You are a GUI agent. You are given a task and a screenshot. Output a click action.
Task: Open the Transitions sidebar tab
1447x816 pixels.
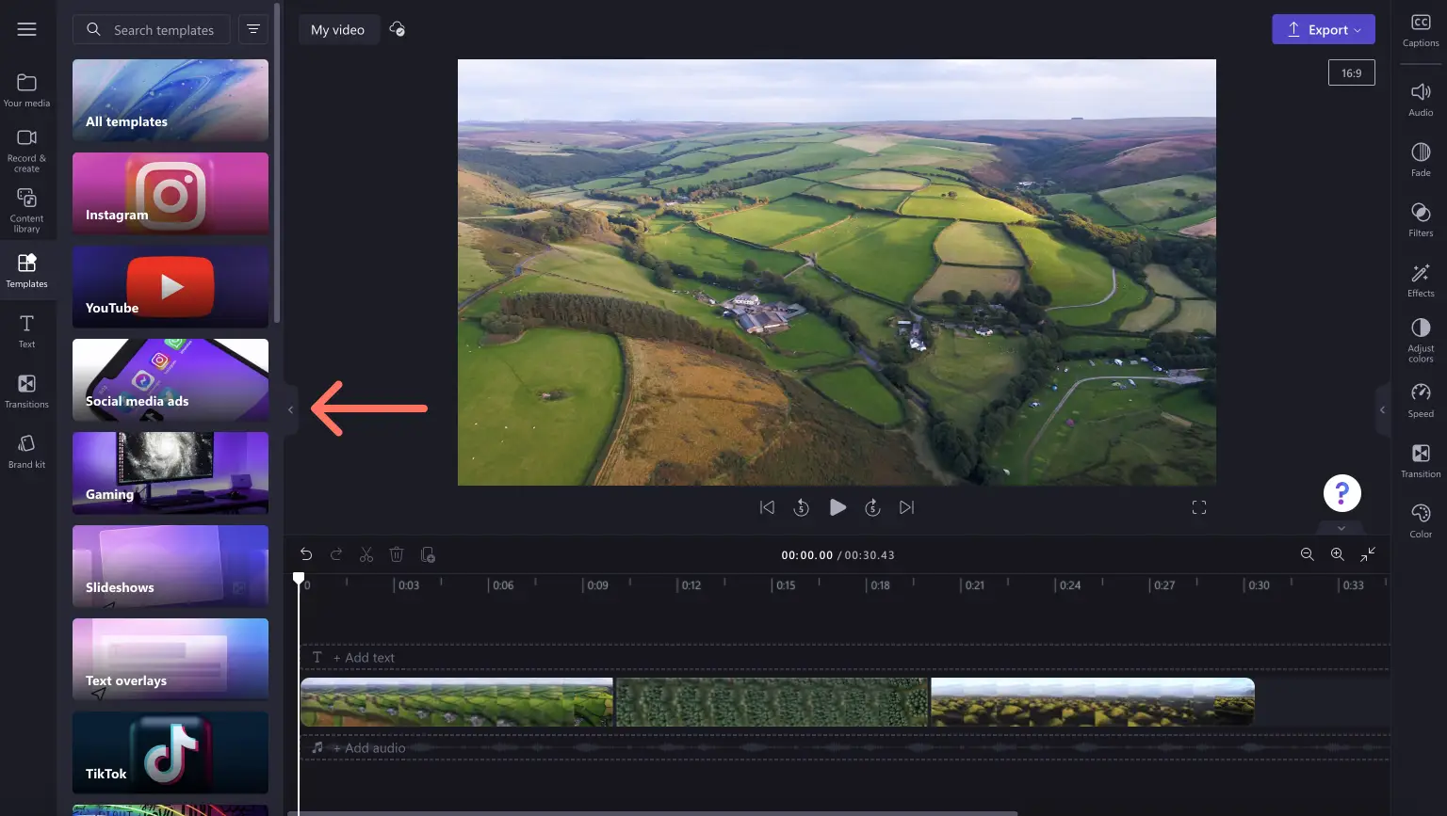(26, 392)
